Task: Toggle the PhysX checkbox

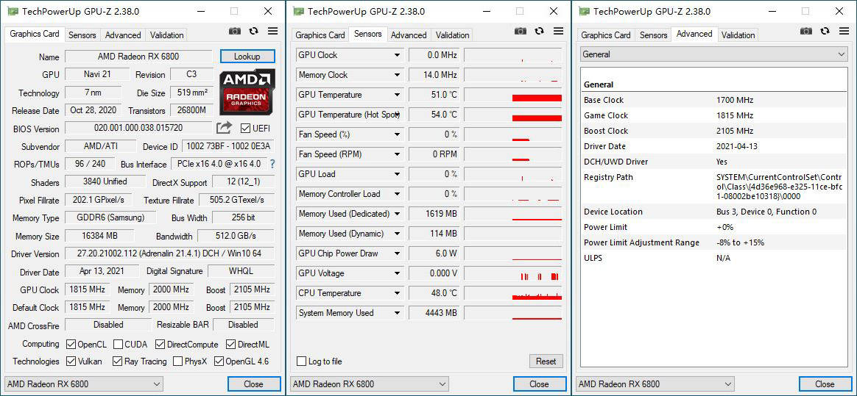Action: pyautogui.click(x=177, y=361)
